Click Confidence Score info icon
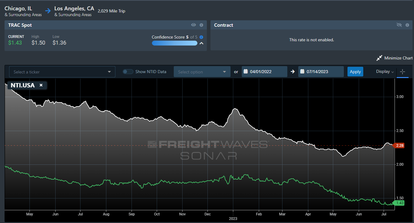This screenshot has width=414, height=223. pos(201,37)
